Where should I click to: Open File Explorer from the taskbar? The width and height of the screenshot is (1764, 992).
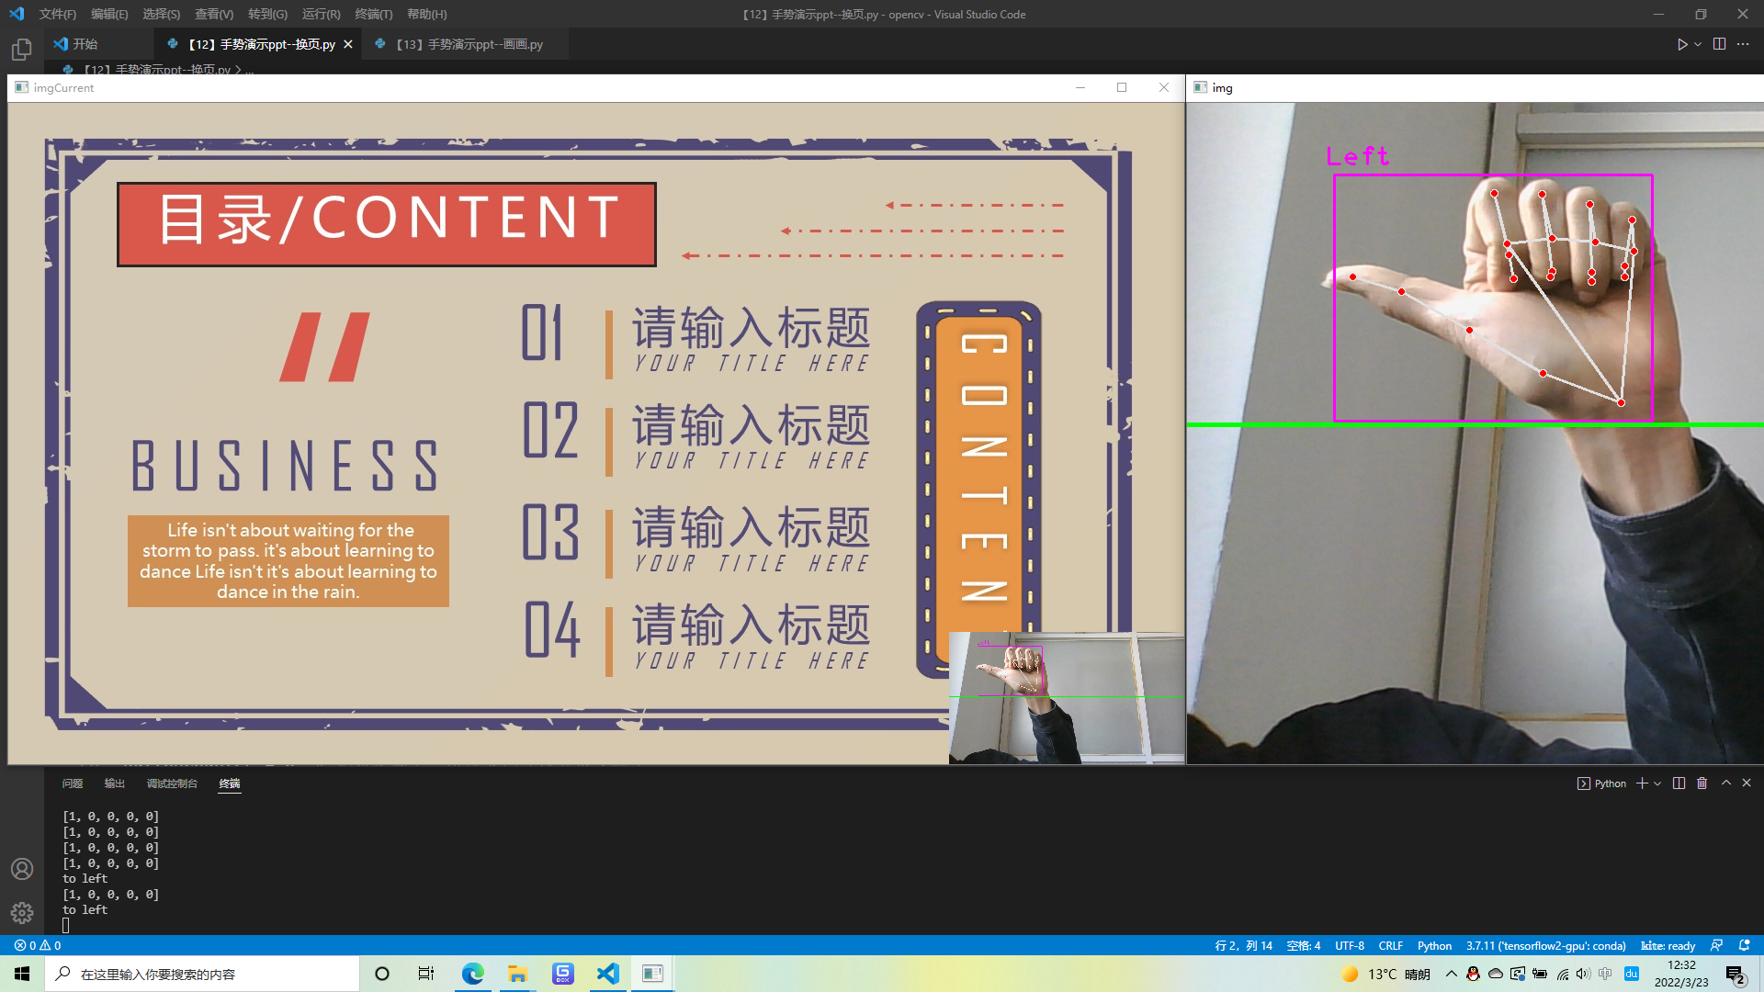[517, 974]
